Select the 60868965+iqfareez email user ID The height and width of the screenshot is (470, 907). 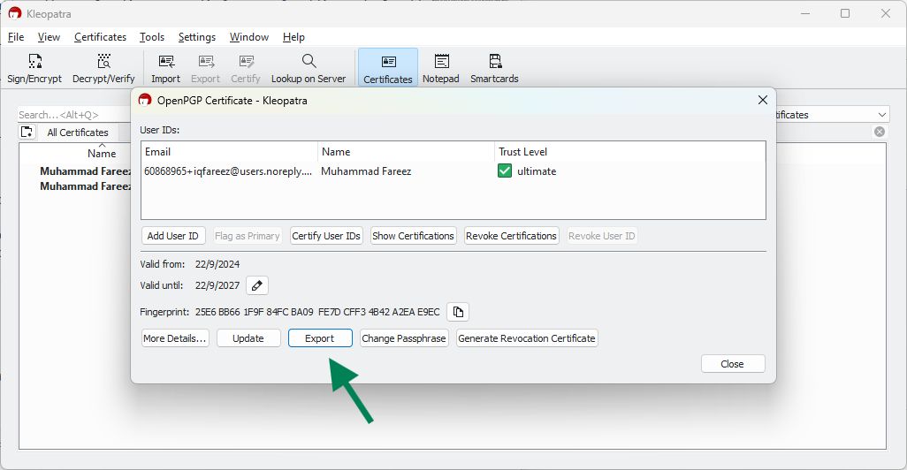click(x=228, y=171)
